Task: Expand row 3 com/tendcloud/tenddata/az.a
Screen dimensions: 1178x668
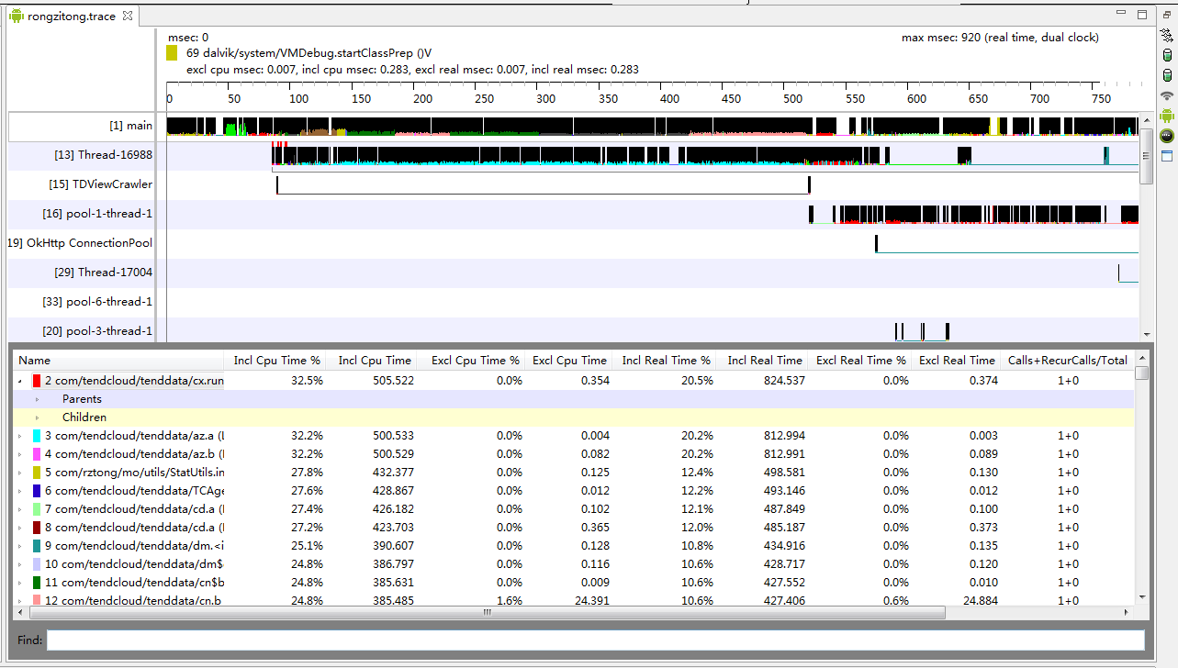Action: [x=20, y=436]
